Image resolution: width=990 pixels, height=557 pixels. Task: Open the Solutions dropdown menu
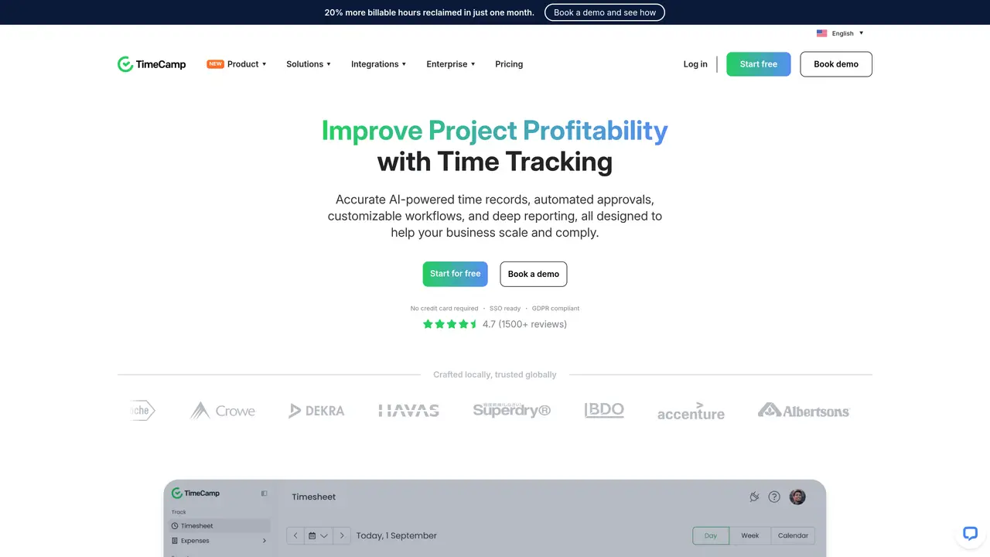[309, 64]
